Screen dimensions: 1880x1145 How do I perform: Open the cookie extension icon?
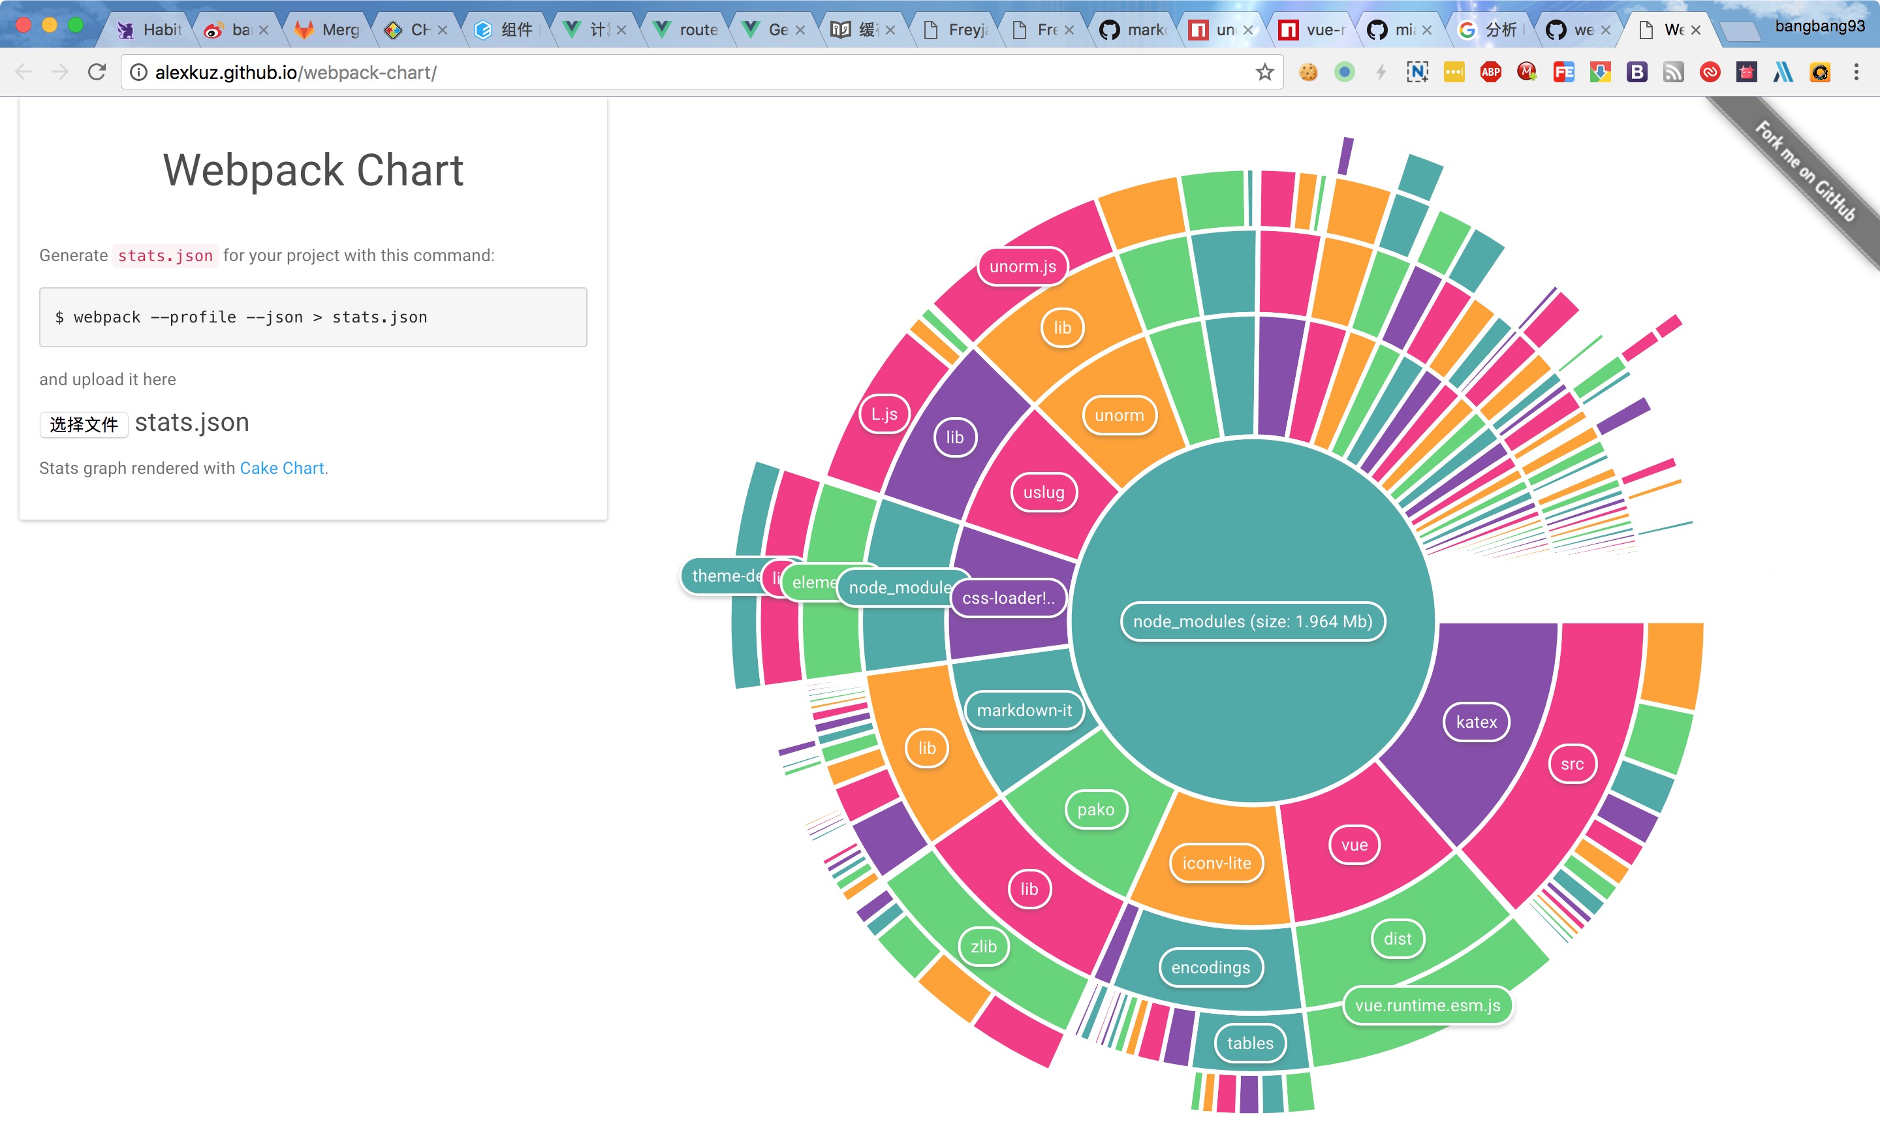1308,72
